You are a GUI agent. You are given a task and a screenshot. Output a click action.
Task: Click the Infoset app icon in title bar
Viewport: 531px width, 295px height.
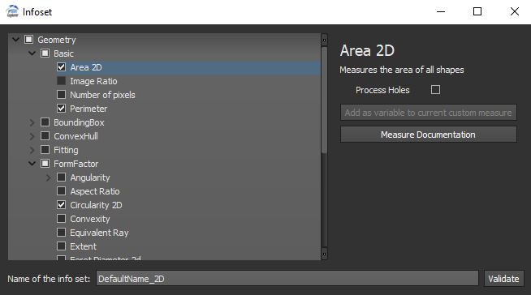point(12,11)
